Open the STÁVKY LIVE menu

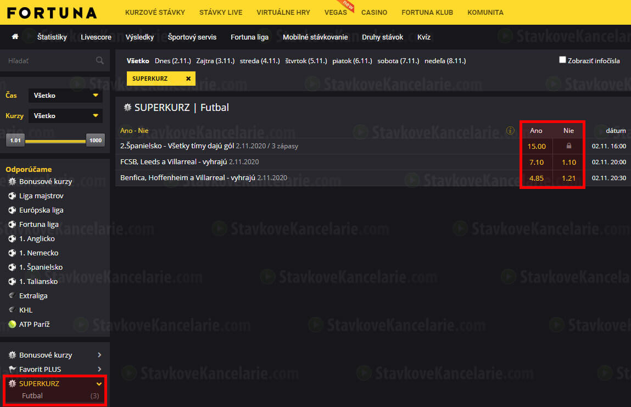pos(221,13)
